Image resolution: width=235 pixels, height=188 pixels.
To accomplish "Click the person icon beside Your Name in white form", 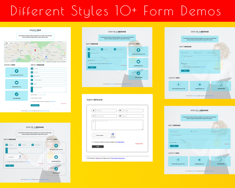I will click(94, 111).
